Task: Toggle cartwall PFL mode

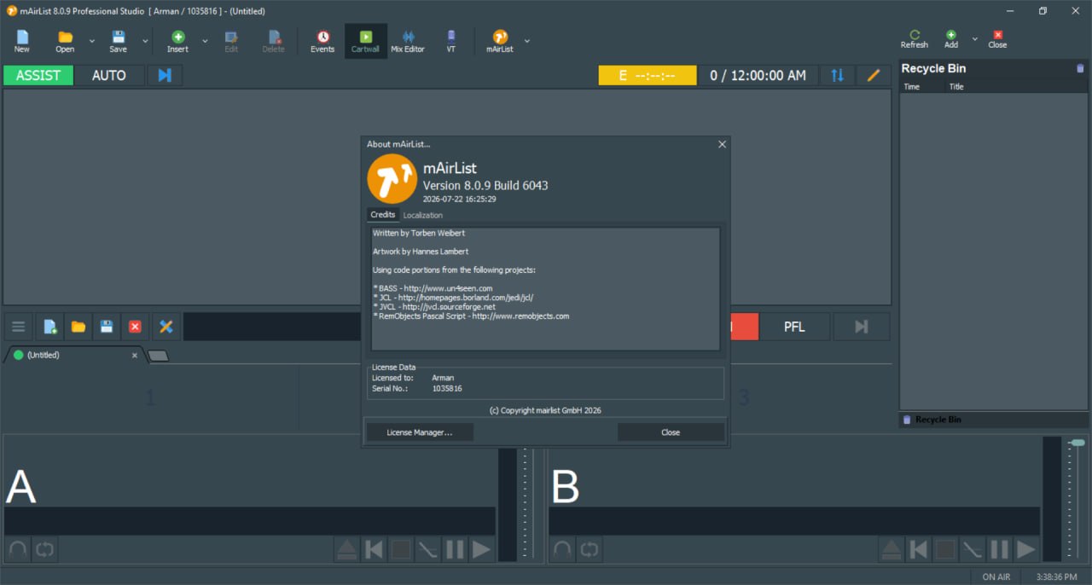Action: [794, 327]
